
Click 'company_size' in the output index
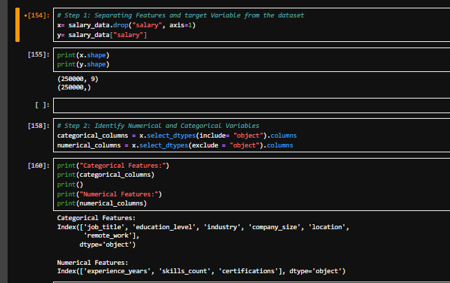coord(274,227)
